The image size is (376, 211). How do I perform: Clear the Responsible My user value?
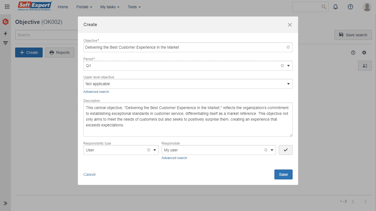(266, 150)
